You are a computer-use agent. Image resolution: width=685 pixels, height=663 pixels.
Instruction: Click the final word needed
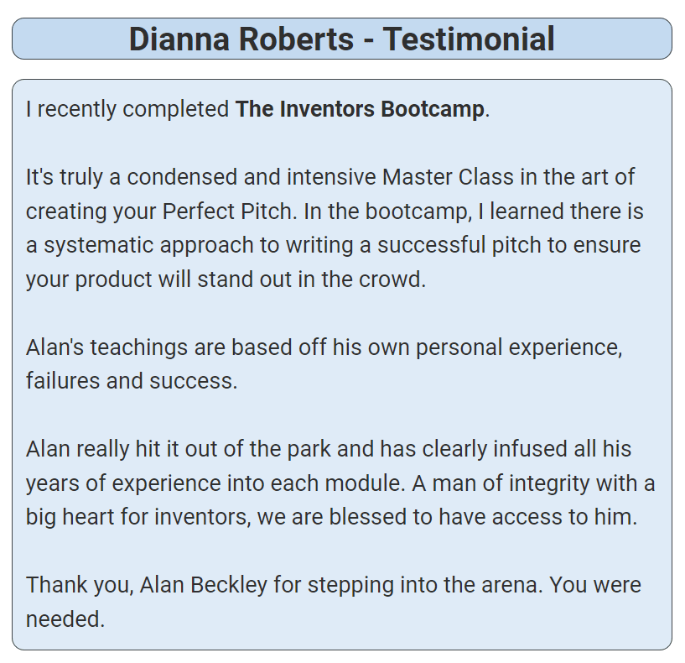[x=65, y=619]
